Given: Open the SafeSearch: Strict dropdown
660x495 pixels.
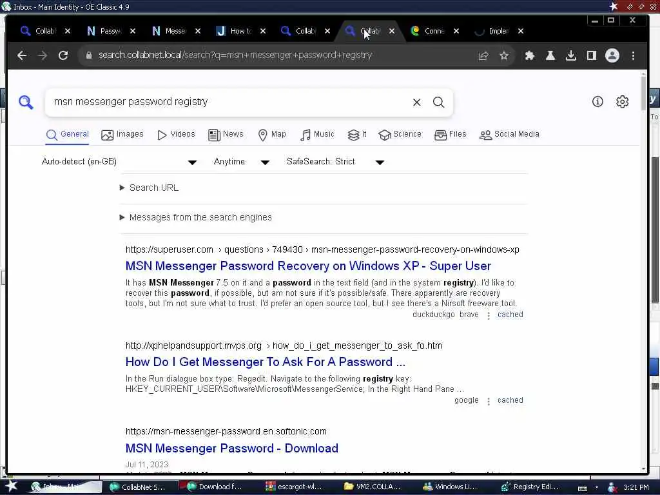Looking at the screenshot, I should coord(335,162).
